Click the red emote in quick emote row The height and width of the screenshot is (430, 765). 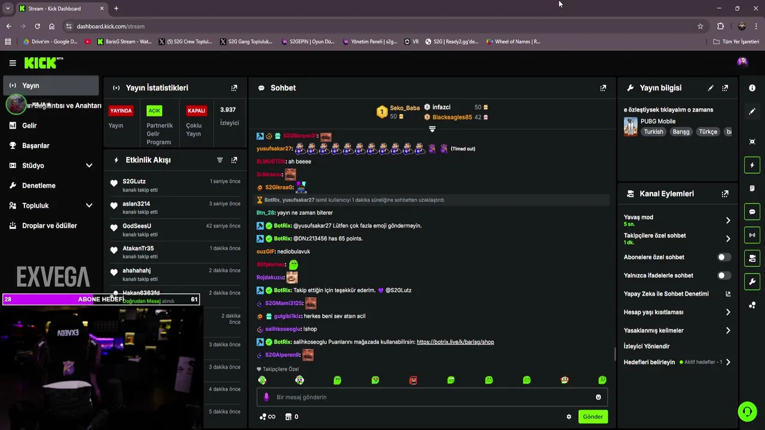pos(413,380)
